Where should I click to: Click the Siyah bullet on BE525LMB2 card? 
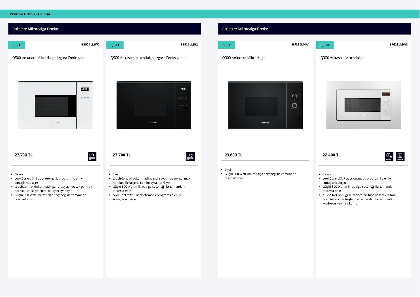pos(117,174)
